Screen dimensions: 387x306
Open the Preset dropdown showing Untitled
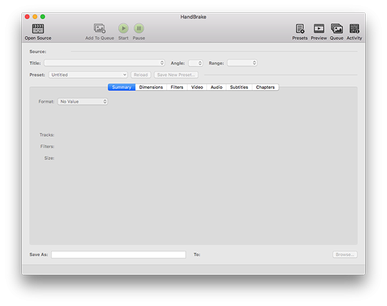point(88,75)
